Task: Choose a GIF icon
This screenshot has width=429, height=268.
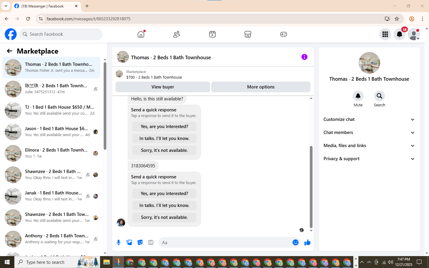Action: click(x=151, y=242)
